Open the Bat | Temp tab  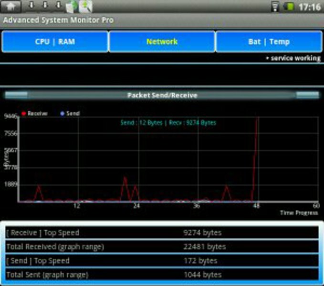click(269, 42)
